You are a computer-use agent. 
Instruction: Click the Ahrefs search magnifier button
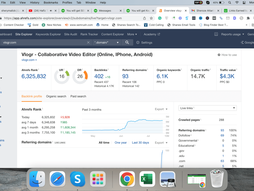[127, 42]
